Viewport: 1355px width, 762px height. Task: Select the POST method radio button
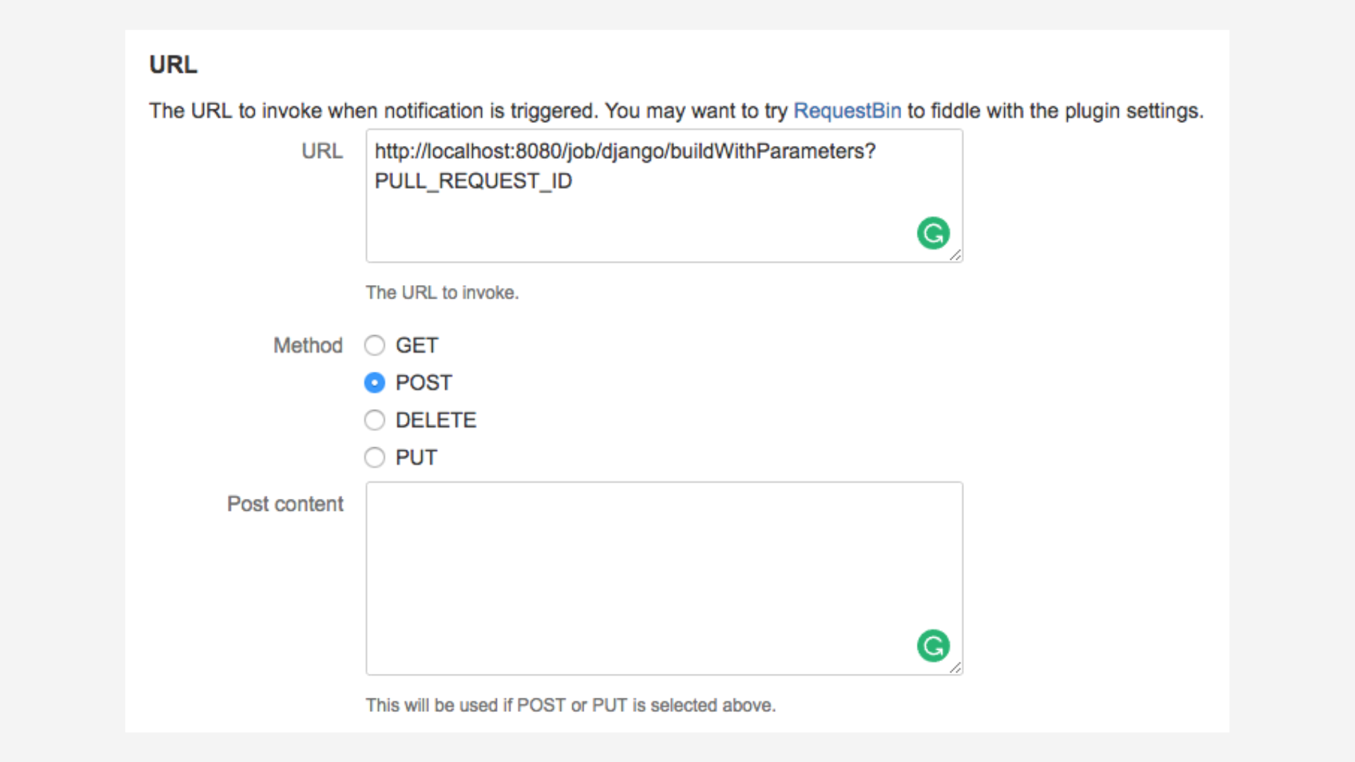(375, 383)
